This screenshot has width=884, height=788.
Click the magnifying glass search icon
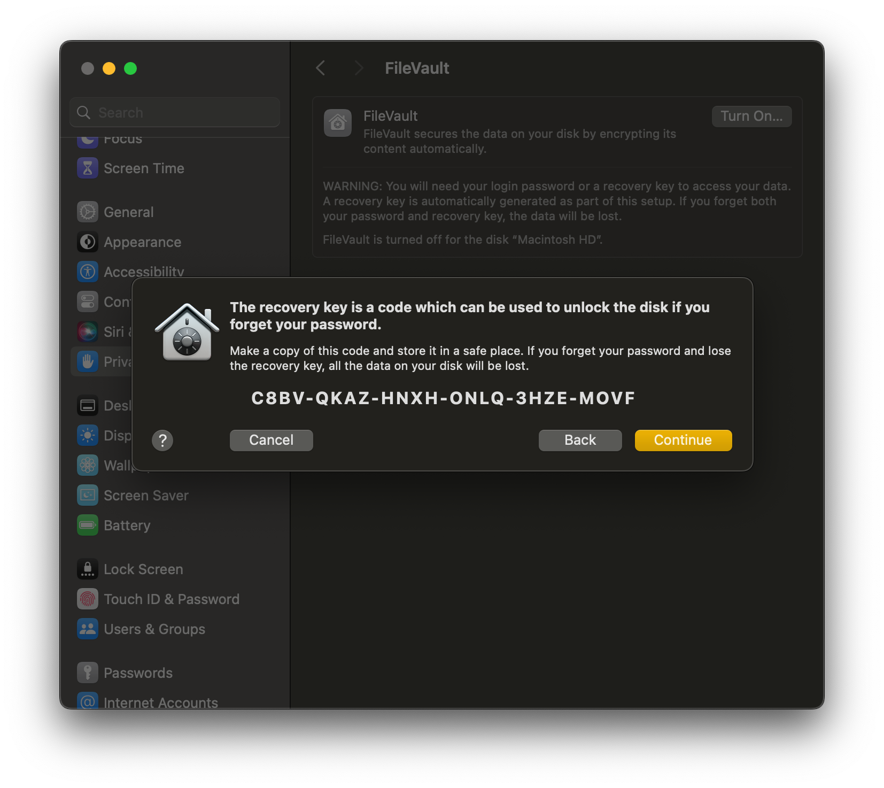tap(84, 112)
